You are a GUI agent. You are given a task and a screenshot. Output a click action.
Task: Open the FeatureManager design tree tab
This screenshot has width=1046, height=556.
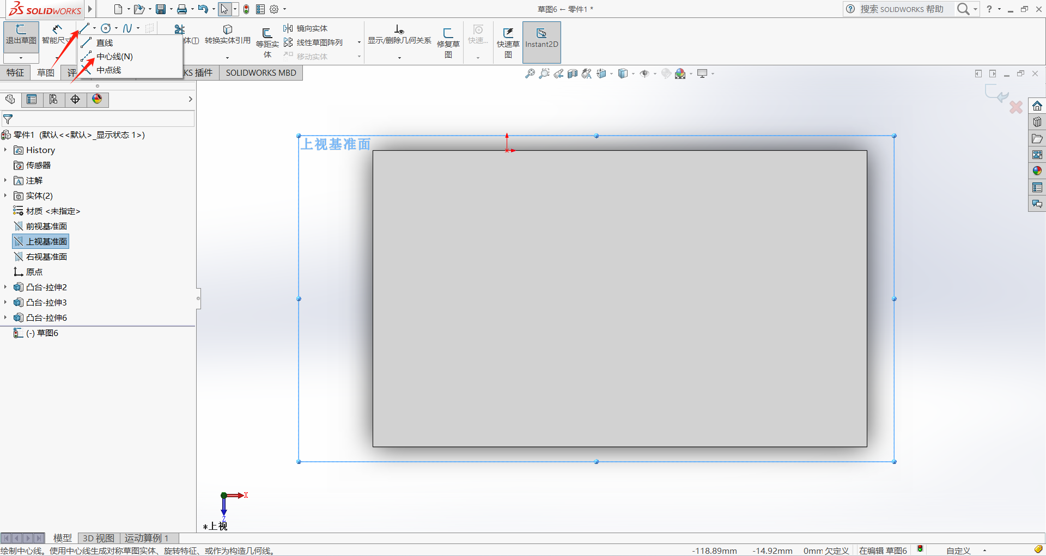click(10, 99)
